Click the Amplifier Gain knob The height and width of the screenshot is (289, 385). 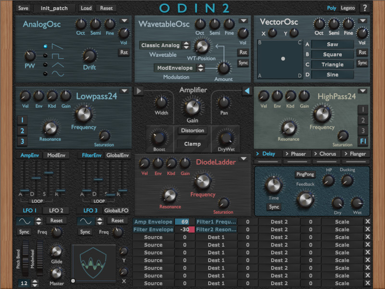pos(192,108)
